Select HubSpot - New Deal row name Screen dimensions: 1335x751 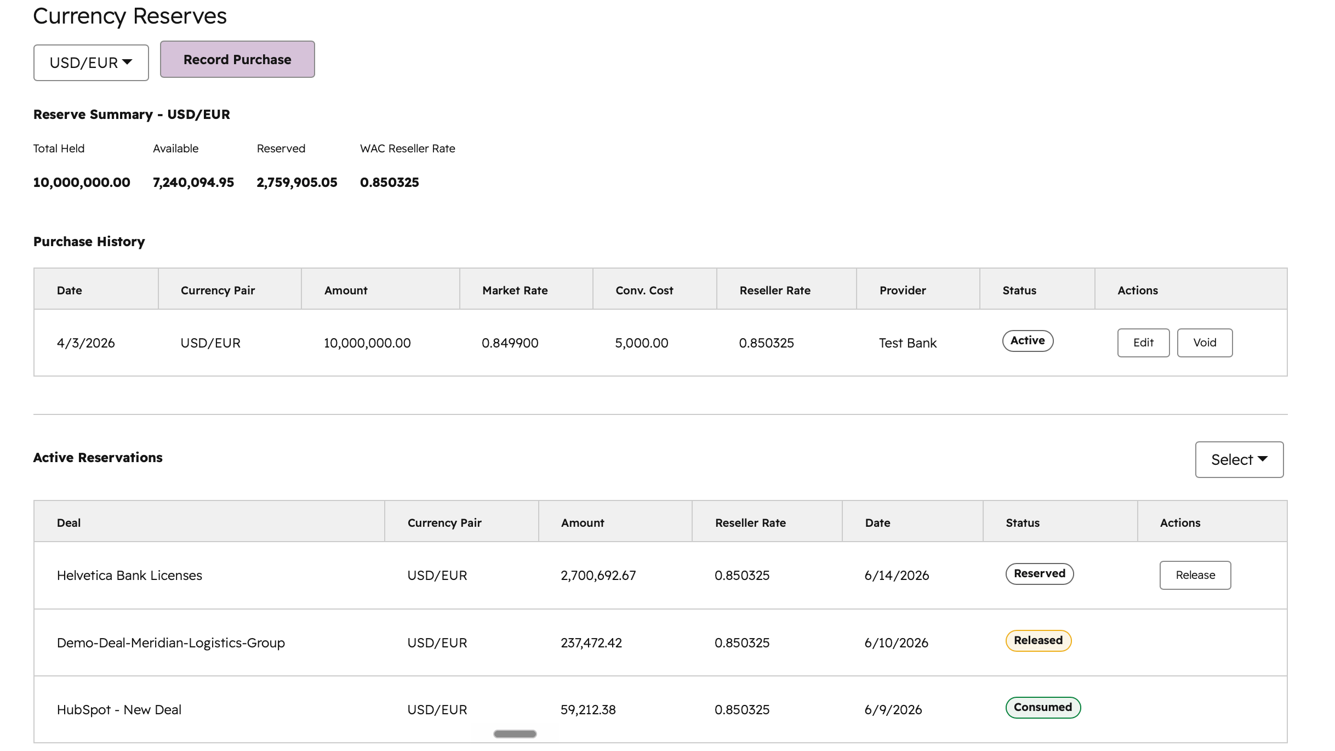[x=119, y=709]
